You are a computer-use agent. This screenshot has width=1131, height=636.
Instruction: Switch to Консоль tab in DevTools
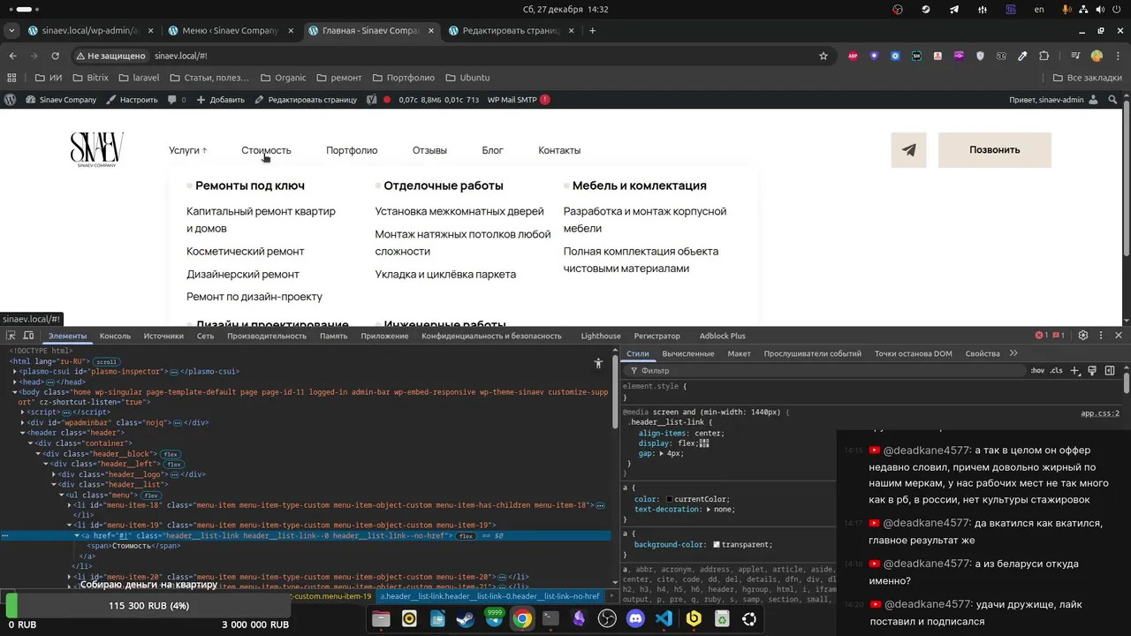[x=115, y=336]
